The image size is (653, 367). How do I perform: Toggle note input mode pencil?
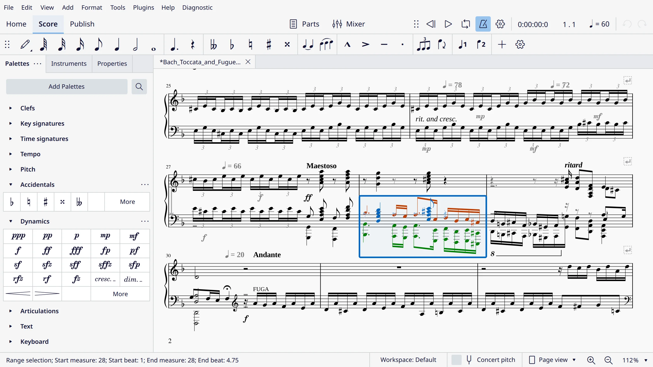click(x=26, y=45)
